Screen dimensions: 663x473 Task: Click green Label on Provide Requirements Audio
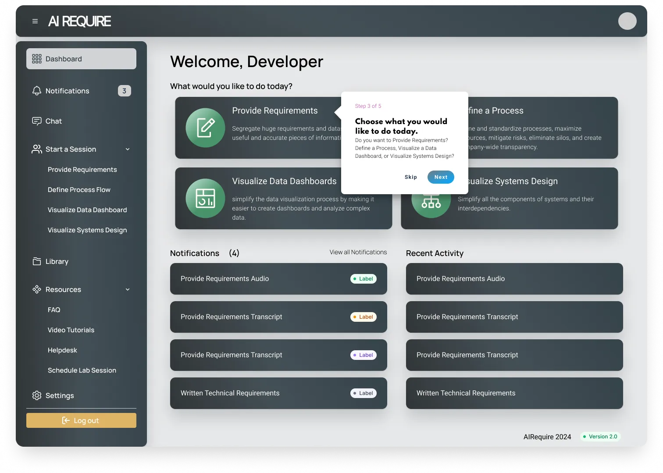point(364,279)
